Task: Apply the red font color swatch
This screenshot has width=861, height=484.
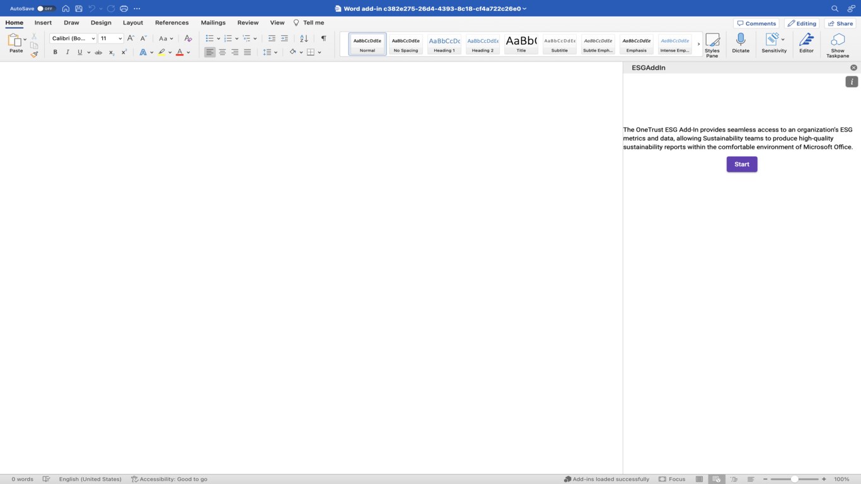Action: click(180, 52)
